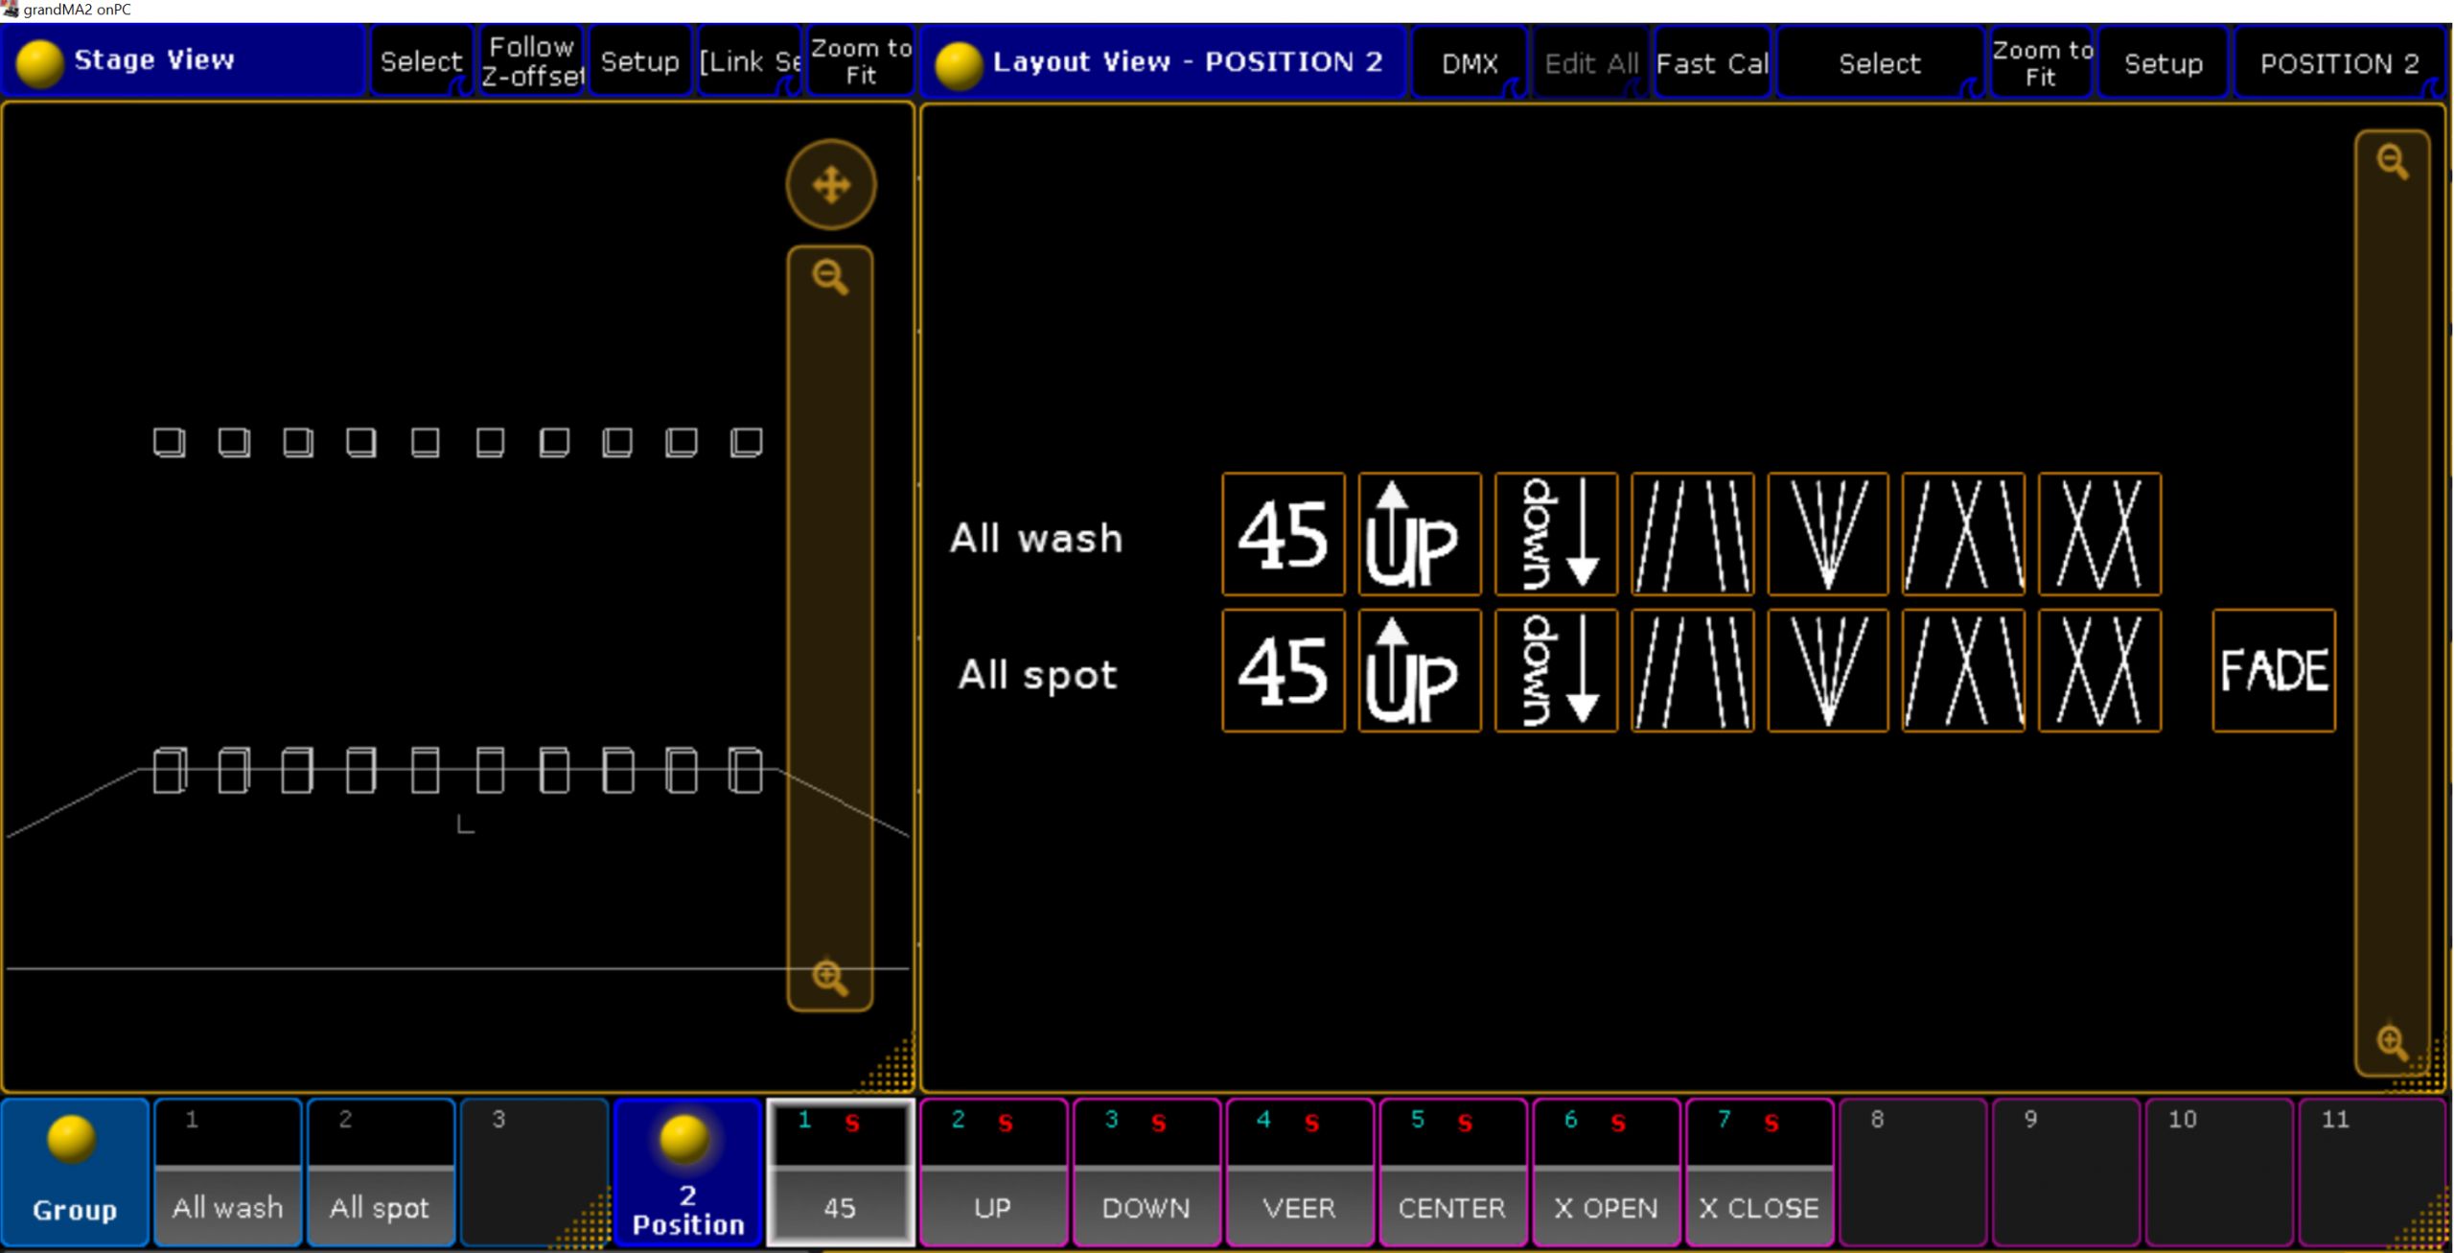Zoom in the Layout View magnifier
The height and width of the screenshot is (1253, 2454).
pyautogui.click(x=2392, y=1041)
